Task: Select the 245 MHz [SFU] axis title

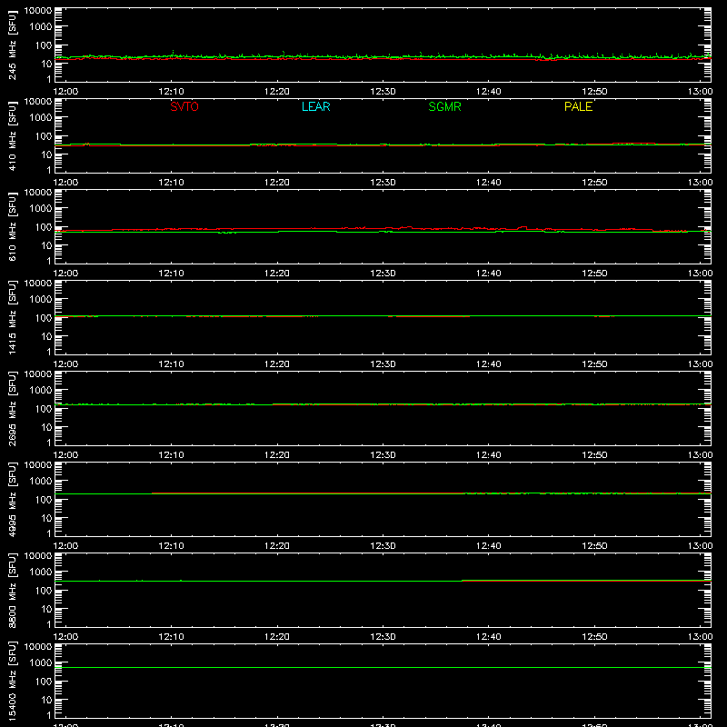Action: coord(13,45)
